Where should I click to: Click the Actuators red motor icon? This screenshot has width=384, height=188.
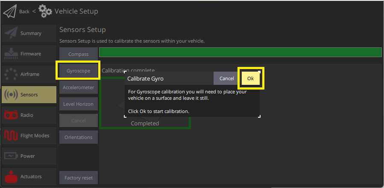[x=11, y=176]
